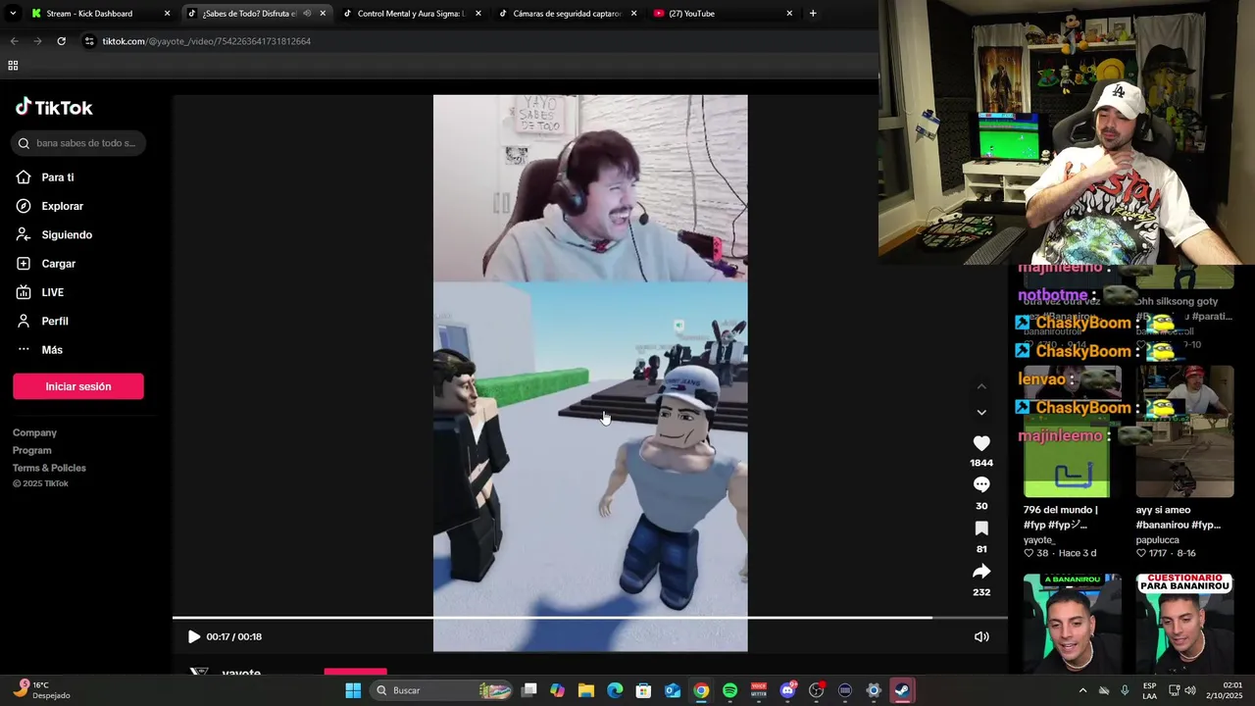Show hidden system tray icons
Screen dimensions: 1255x706
[x=1082, y=690]
